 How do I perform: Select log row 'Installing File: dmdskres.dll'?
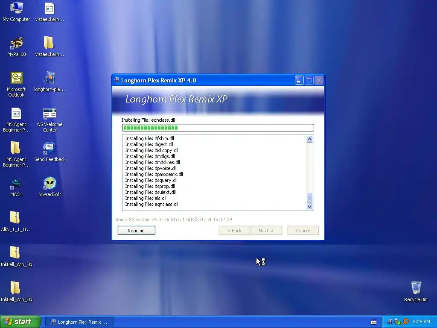152,162
